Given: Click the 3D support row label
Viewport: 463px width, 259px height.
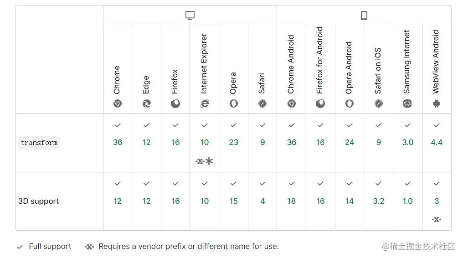Looking at the screenshot, I should tap(39, 201).
